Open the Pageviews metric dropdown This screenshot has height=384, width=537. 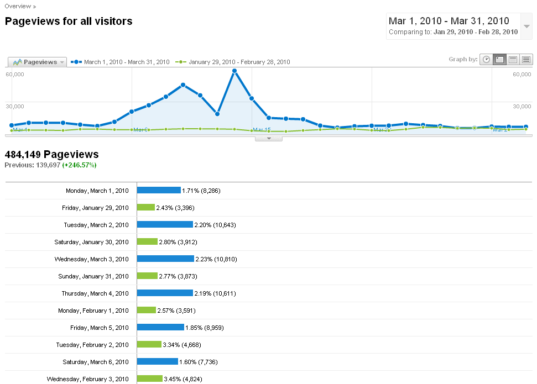pos(37,62)
